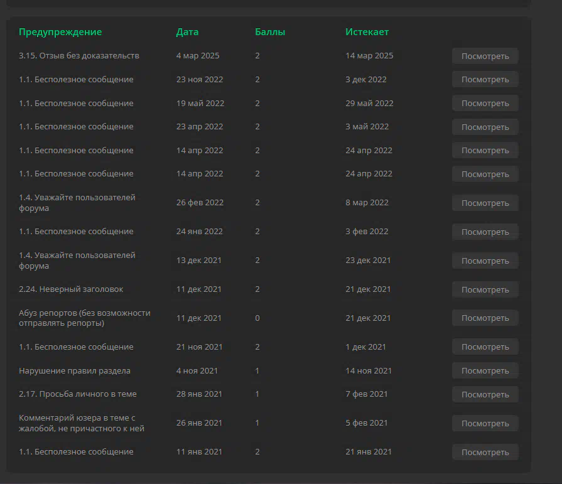Click the date 23 ноя 2022

(x=199, y=80)
